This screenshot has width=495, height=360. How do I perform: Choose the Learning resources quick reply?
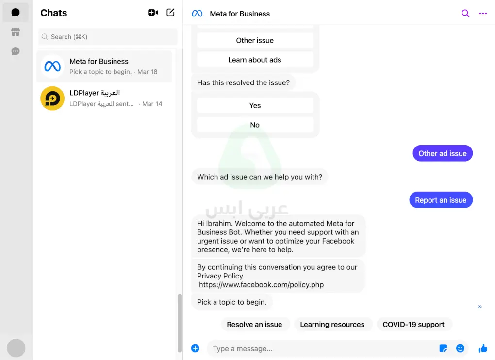pos(332,325)
